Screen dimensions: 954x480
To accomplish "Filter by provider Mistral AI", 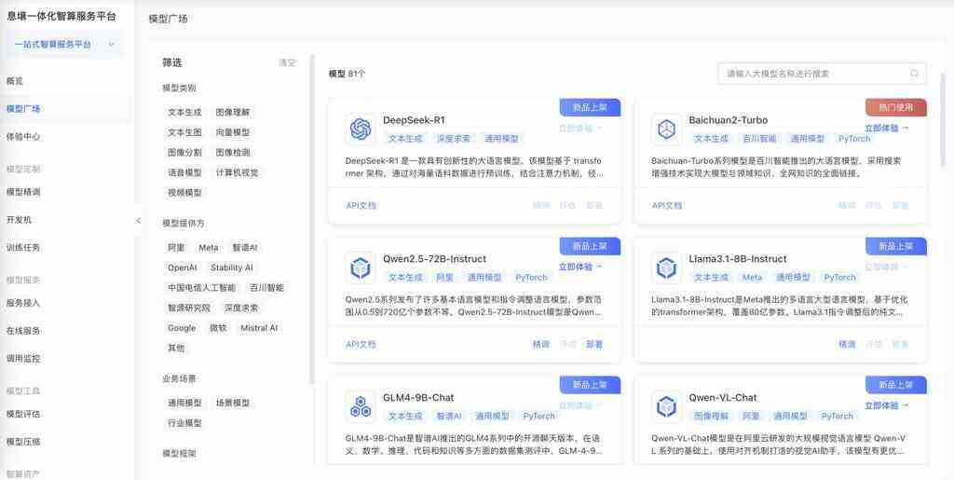I will 259,328.
